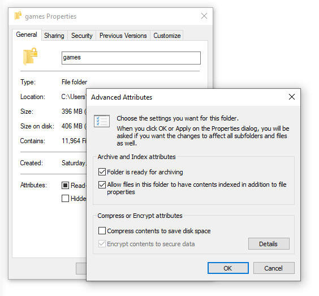The height and width of the screenshot is (296, 319).
Task: Click the checklist icon in Advanced Attributes
Action: (102, 121)
